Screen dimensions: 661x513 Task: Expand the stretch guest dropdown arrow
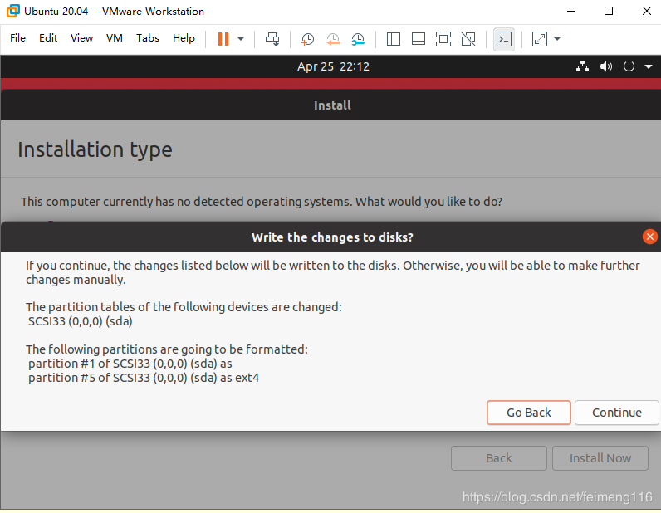(557, 39)
